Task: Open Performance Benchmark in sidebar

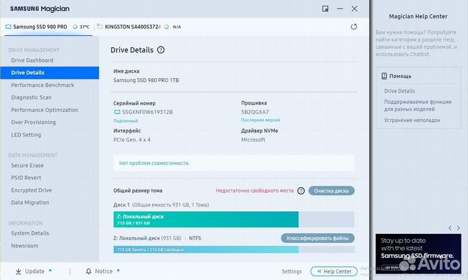Action: 42,85
